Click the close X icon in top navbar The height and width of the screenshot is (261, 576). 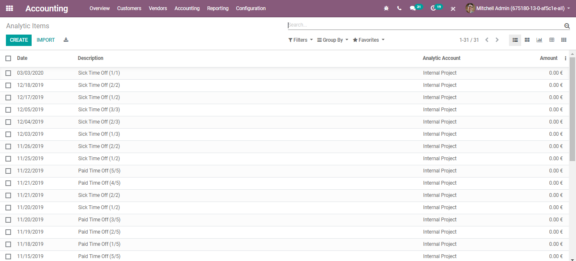coord(453,8)
